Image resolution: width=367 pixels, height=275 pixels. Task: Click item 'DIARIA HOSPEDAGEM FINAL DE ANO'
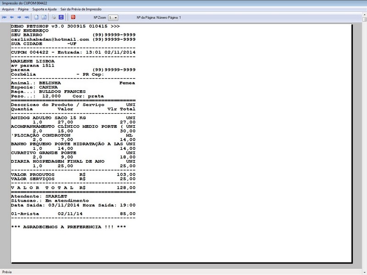point(58,162)
